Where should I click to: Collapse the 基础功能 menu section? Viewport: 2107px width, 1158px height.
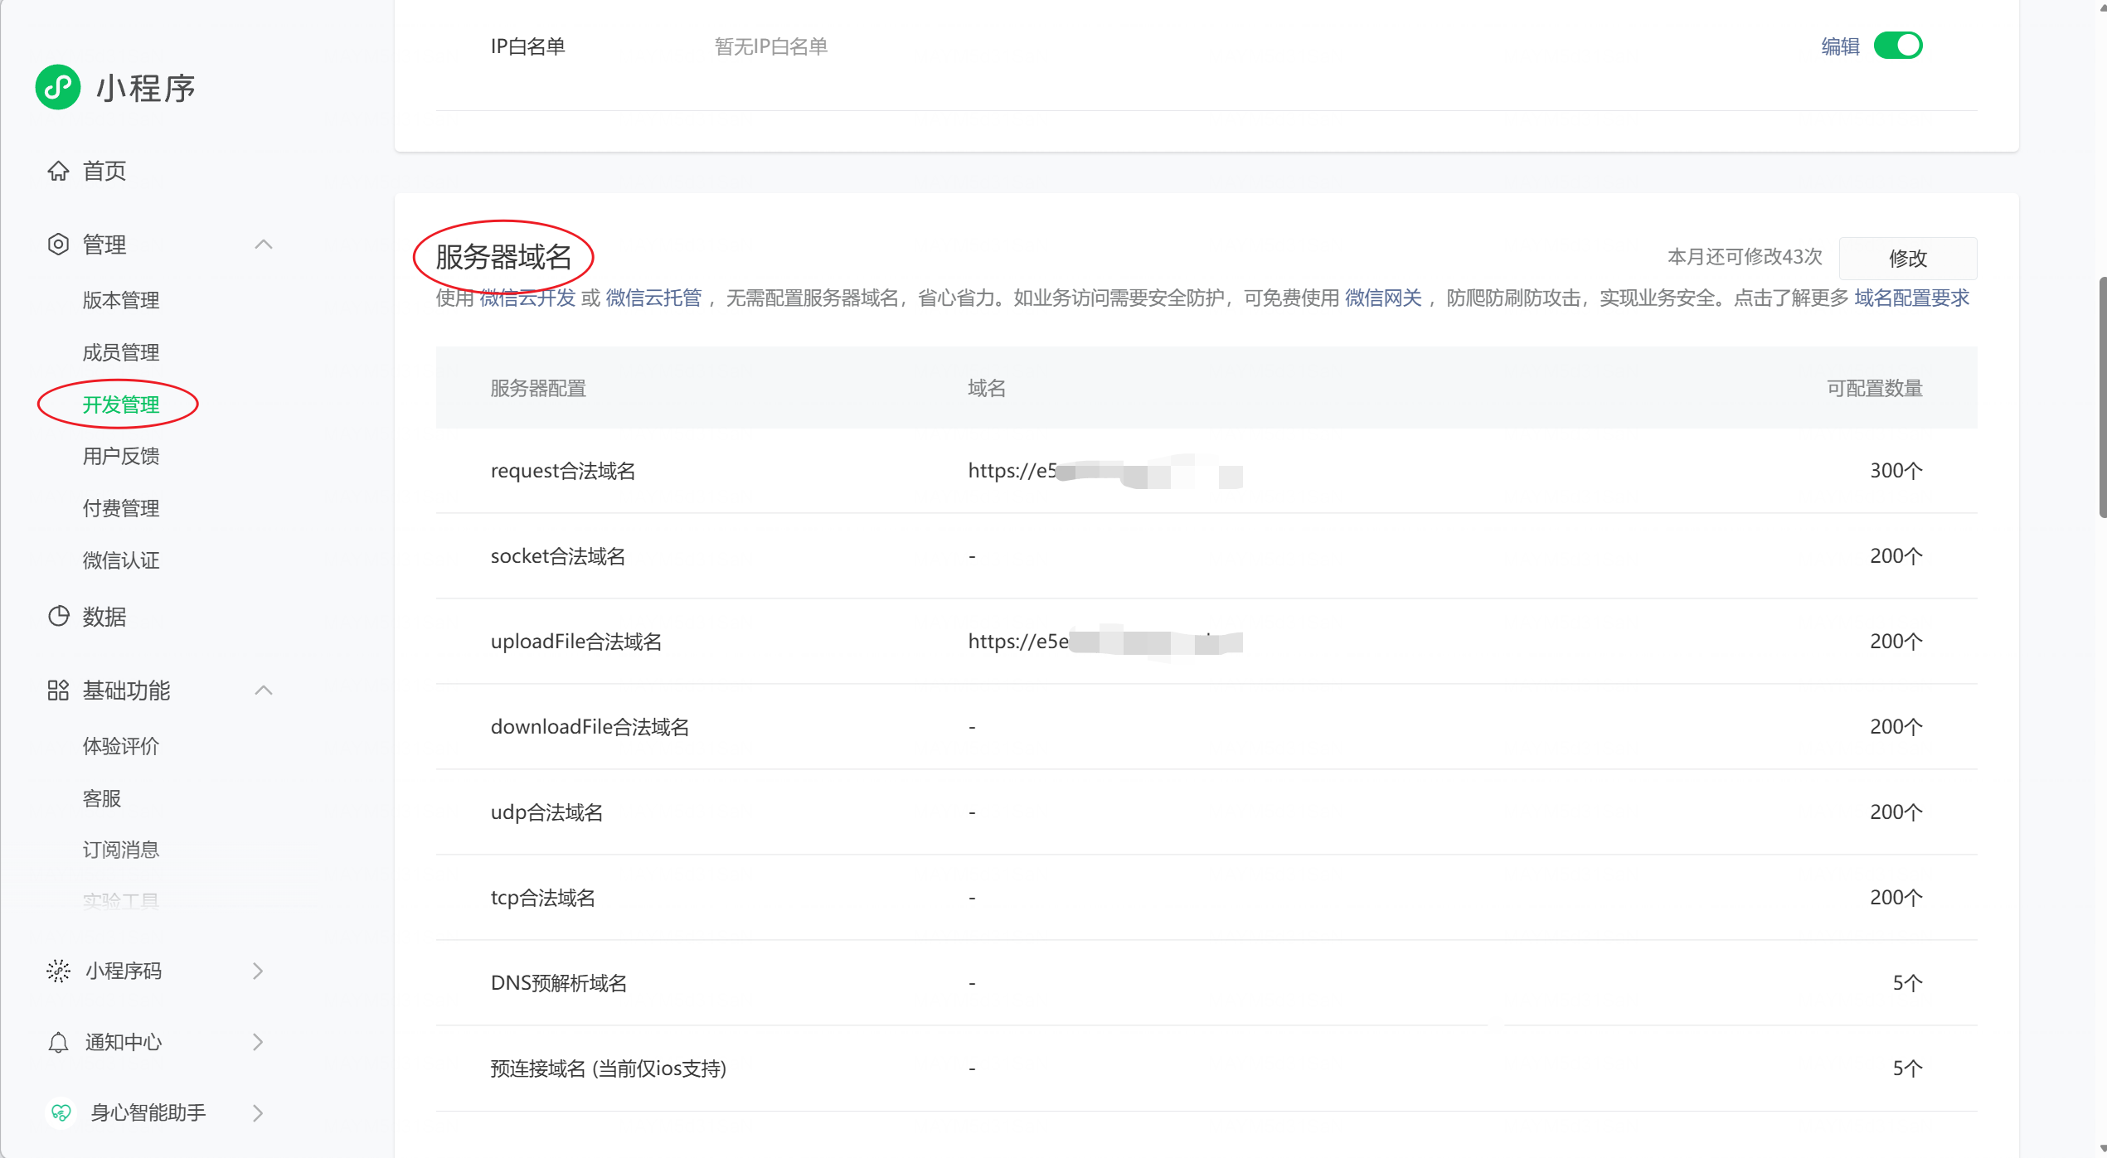point(264,690)
